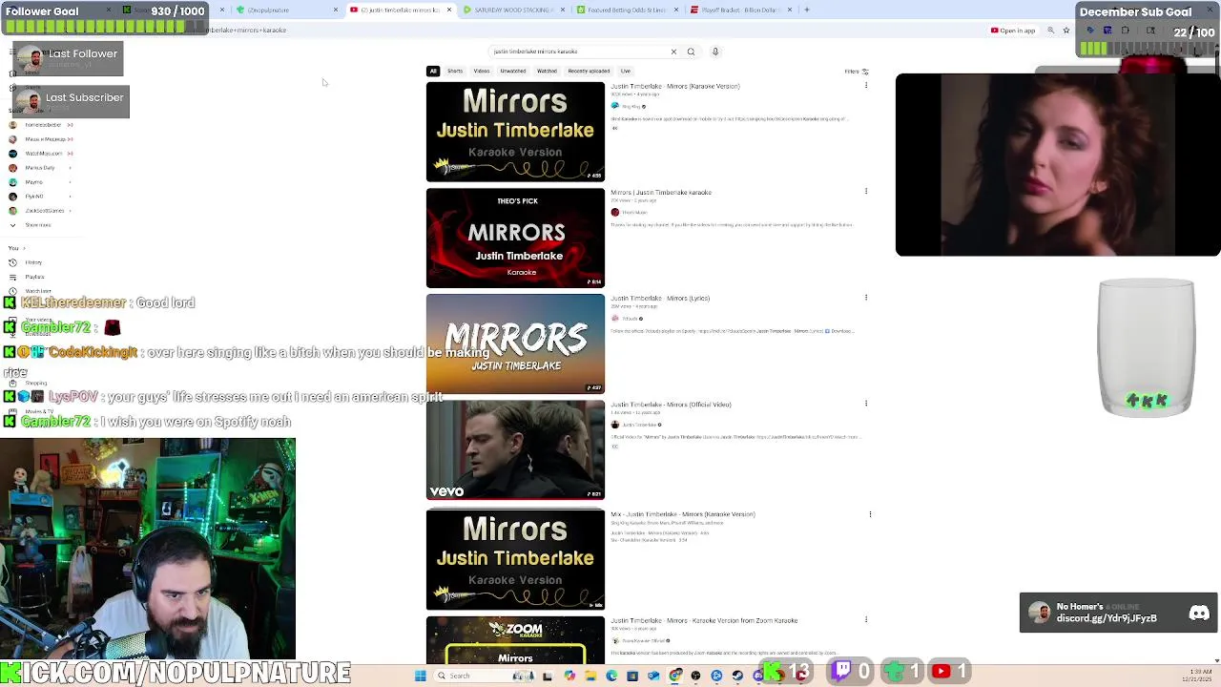Select the Recently uploaded filter chip
Image resolution: width=1221 pixels, height=687 pixels.
click(x=589, y=71)
